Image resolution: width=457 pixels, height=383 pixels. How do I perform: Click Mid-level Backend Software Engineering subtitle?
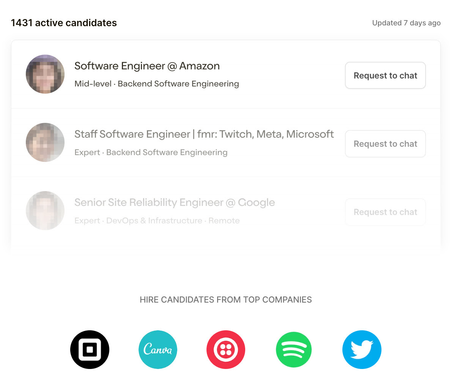point(157,84)
